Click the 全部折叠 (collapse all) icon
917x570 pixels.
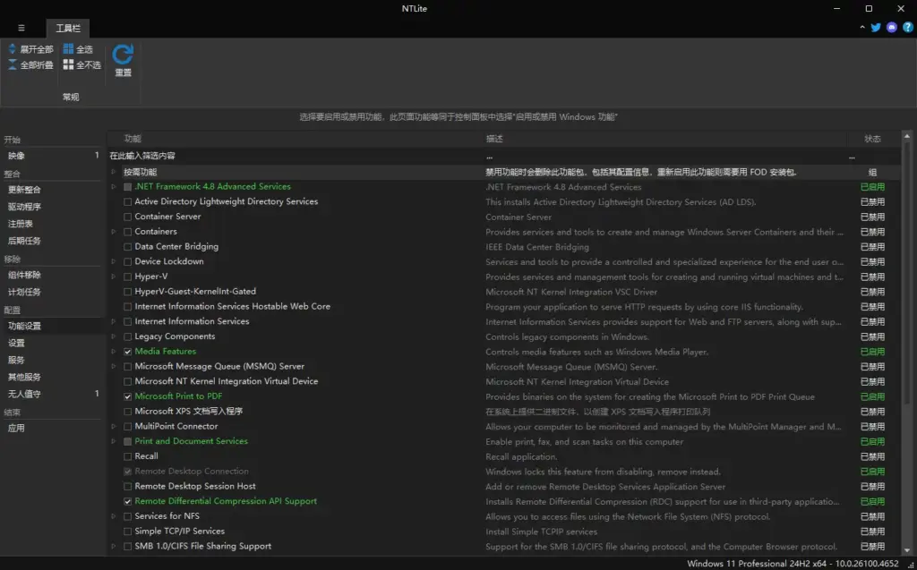(13, 64)
